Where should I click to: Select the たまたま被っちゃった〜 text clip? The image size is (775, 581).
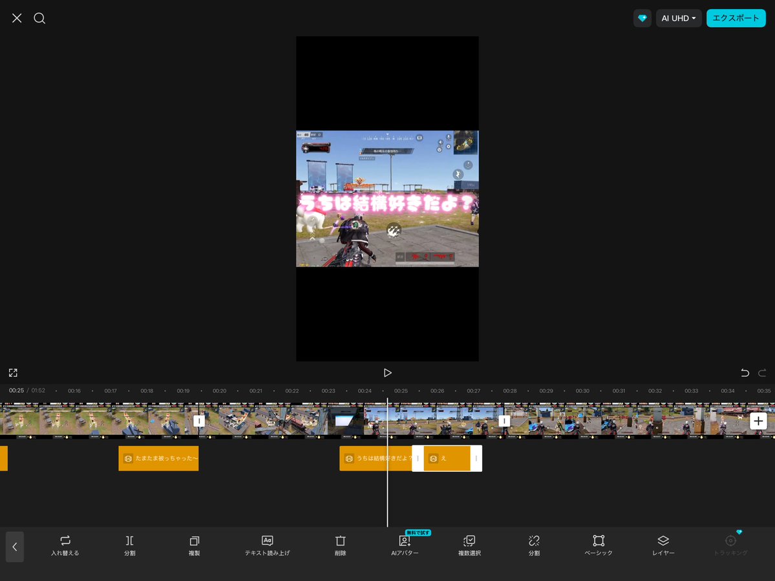pos(158,458)
